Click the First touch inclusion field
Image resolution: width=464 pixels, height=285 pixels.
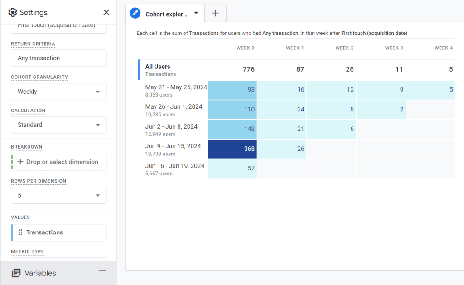tap(59, 26)
